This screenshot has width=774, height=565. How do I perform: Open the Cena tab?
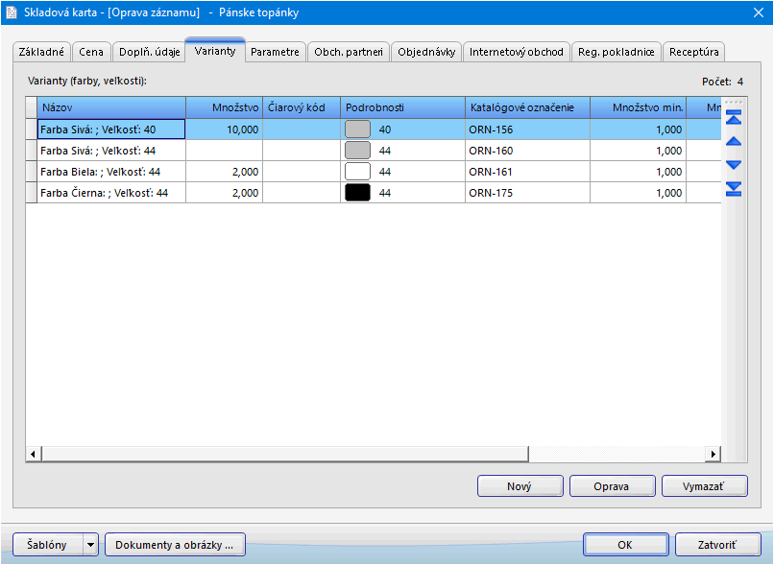[91, 52]
